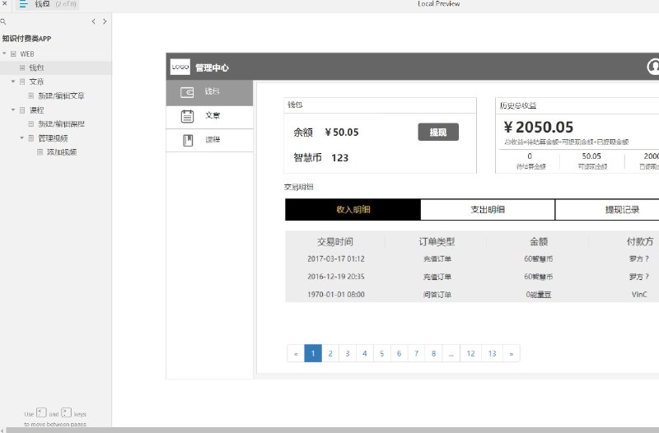
Task: Select pagination page 12
Action: point(470,354)
